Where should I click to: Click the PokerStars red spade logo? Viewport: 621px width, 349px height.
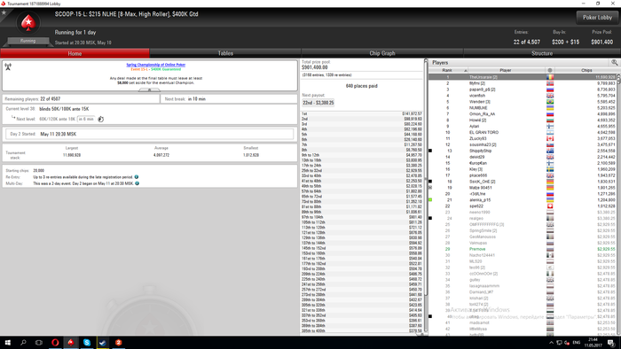[x=28, y=23]
